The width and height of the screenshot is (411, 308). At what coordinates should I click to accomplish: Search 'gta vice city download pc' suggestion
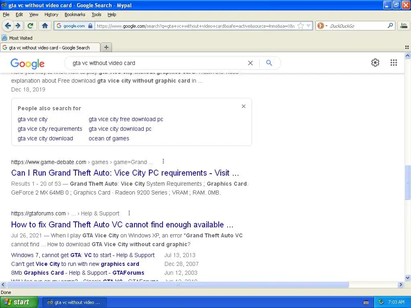120,129
